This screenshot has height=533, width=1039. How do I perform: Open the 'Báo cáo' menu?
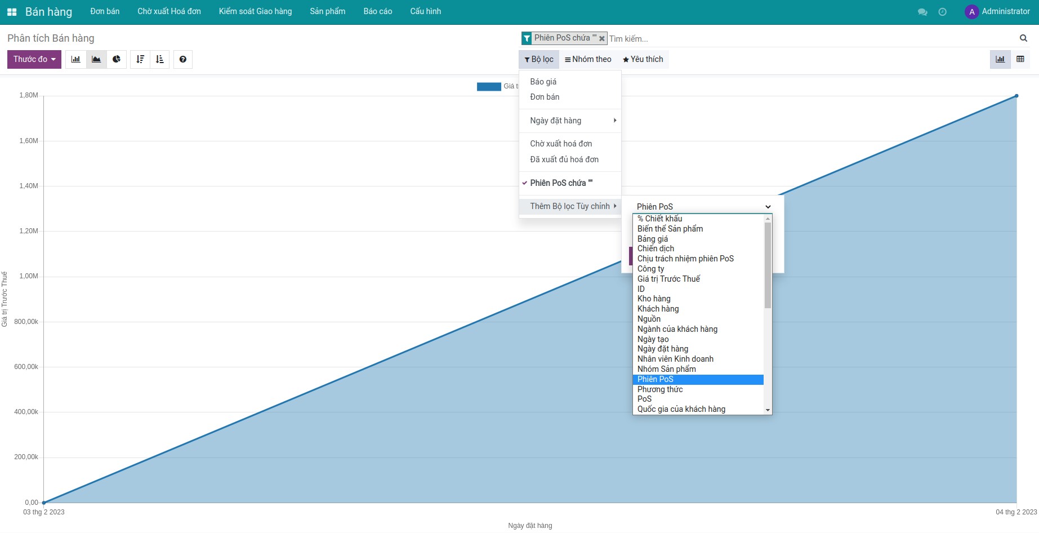377,11
